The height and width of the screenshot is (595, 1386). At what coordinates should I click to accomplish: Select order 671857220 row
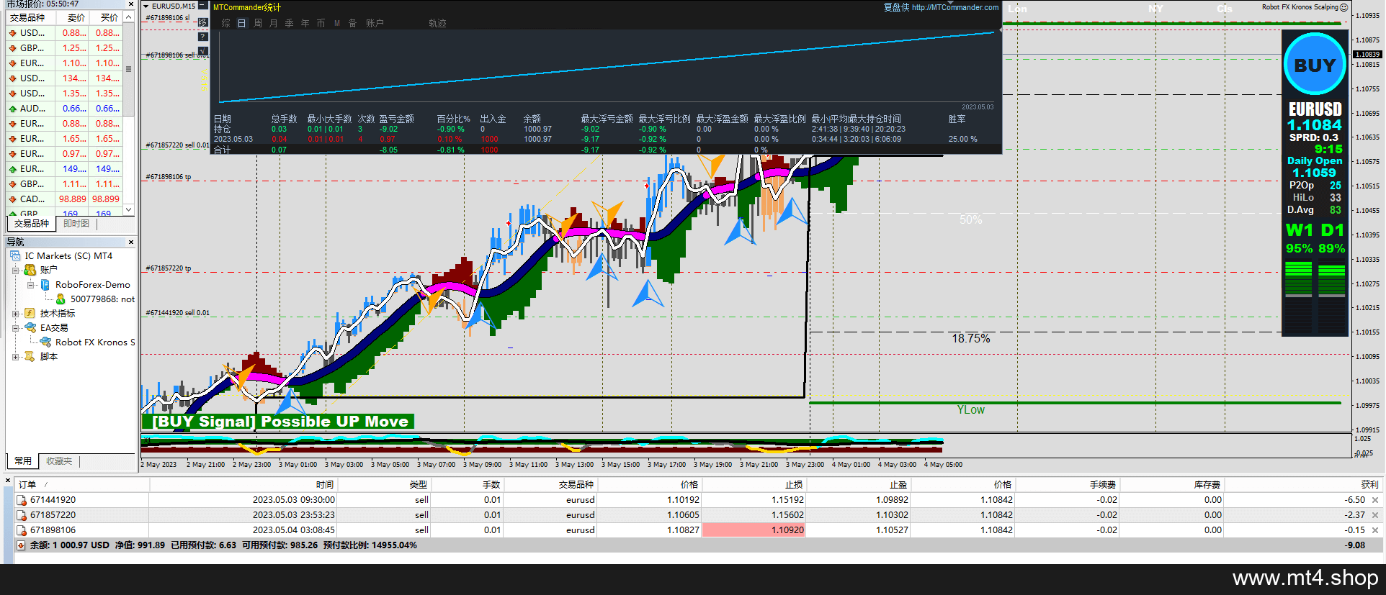tap(698, 515)
